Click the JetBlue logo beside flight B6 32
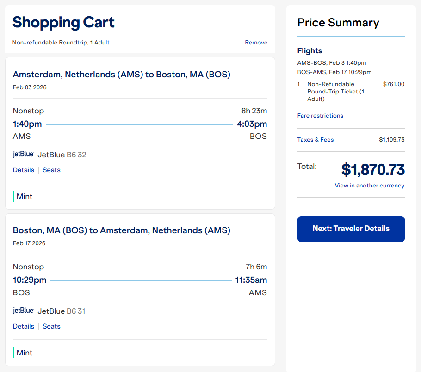 (x=23, y=154)
